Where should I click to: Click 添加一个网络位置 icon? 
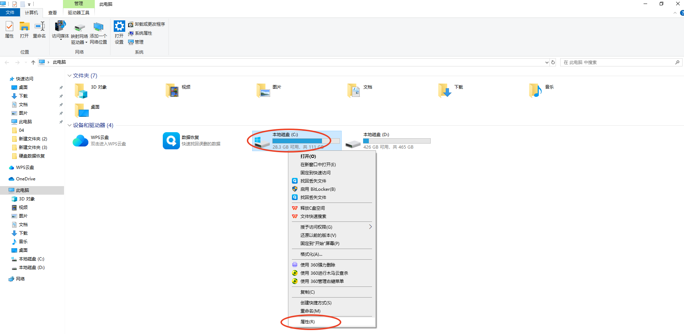point(98,27)
